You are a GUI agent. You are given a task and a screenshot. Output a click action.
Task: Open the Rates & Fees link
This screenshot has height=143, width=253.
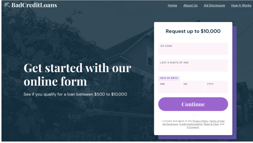[211, 124]
